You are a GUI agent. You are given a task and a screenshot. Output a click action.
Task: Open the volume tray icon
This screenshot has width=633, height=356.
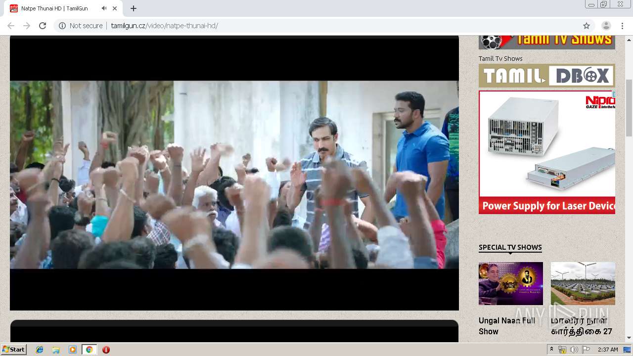coord(574,350)
